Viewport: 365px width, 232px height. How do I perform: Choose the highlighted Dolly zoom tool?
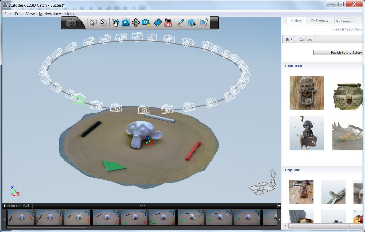126,23
